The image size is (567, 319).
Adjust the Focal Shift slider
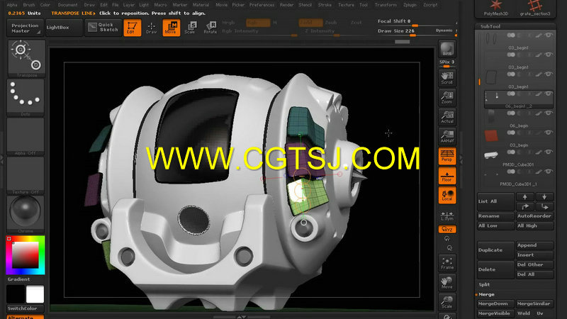[417, 23]
